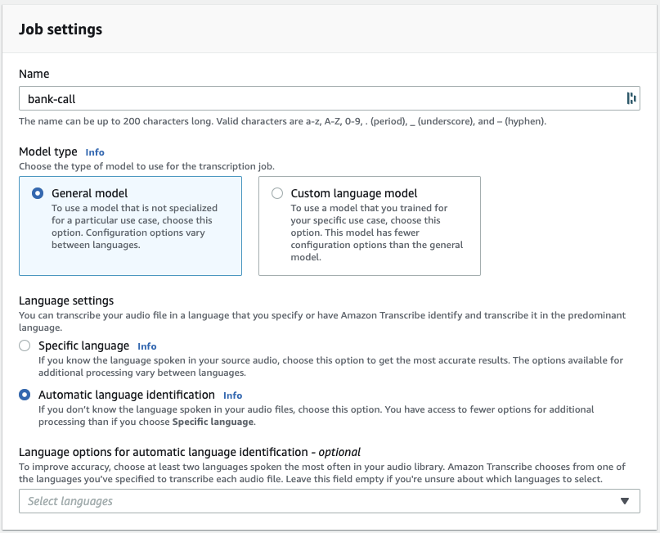Click the Select languages dropdown arrow
The height and width of the screenshot is (533, 660).
pos(625,501)
